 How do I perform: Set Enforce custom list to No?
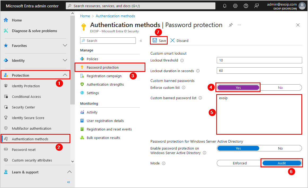pyautogui.click(x=280, y=88)
